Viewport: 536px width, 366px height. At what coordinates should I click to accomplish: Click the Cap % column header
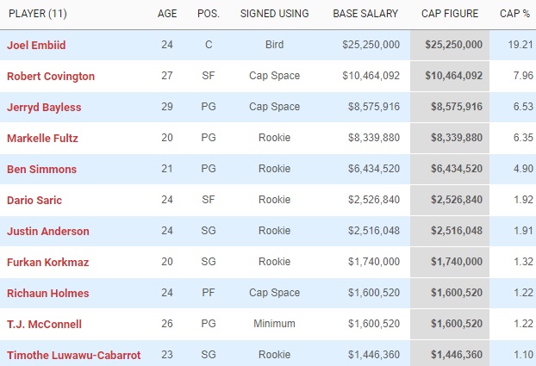514,15
